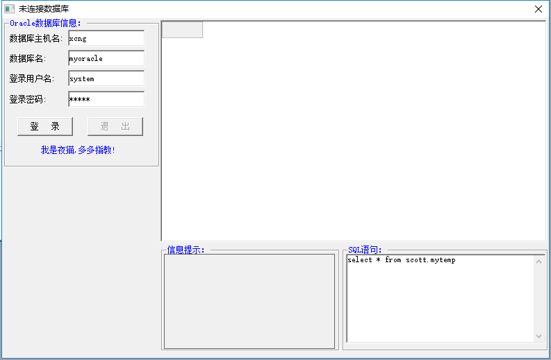The width and height of the screenshot is (551, 360).
Task: Click SQL box scrollbar up arrow
Action: pyautogui.click(x=538, y=262)
